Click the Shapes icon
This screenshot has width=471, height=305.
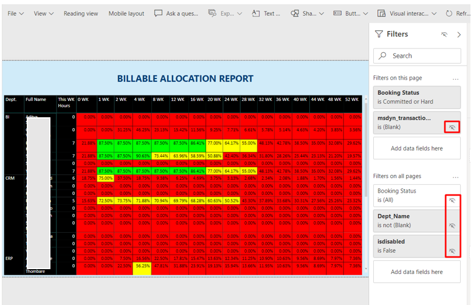pos(295,13)
